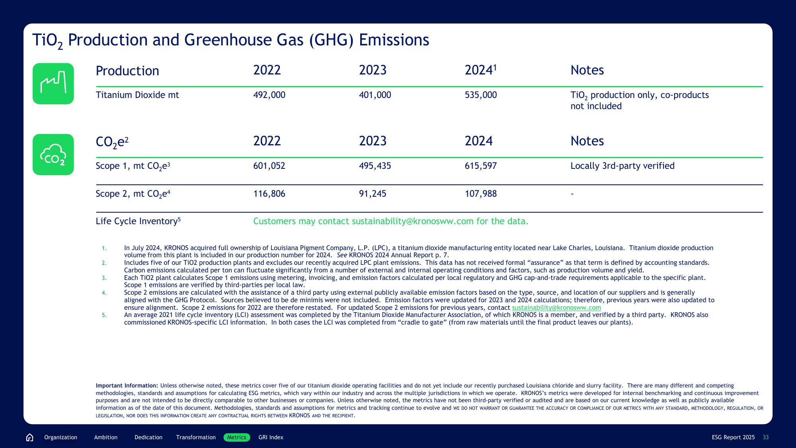The width and height of the screenshot is (796, 448).
Task: Click the 'Life Cycle Inventory' row label
Action: click(138, 221)
